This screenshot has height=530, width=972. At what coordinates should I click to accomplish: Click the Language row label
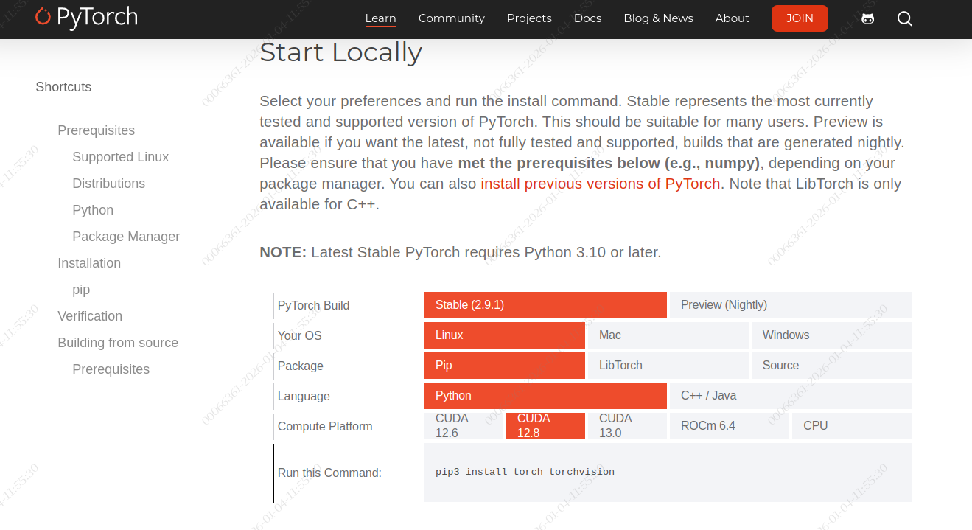pyautogui.click(x=304, y=396)
